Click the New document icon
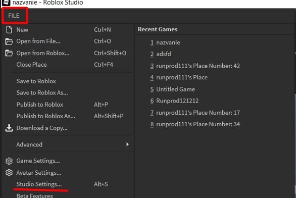Screen dimensions: 296x198 click(9, 30)
